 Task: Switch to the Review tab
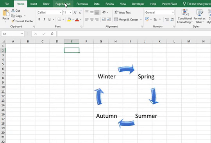coord(110,4)
